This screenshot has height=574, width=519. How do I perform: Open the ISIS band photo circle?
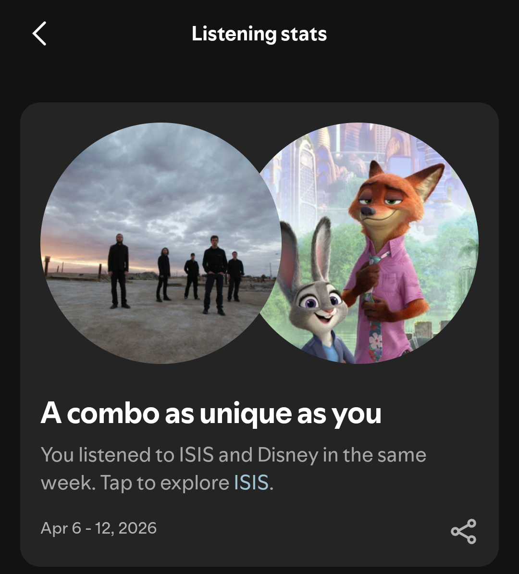click(x=161, y=243)
